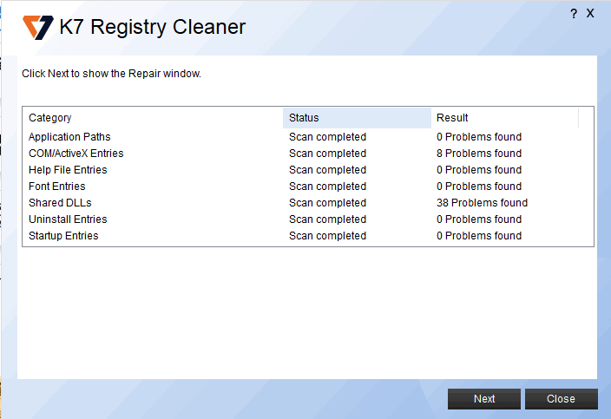611x419 pixels.
Task: Select the Shared DLLs row
Action: tap(308, 203)
